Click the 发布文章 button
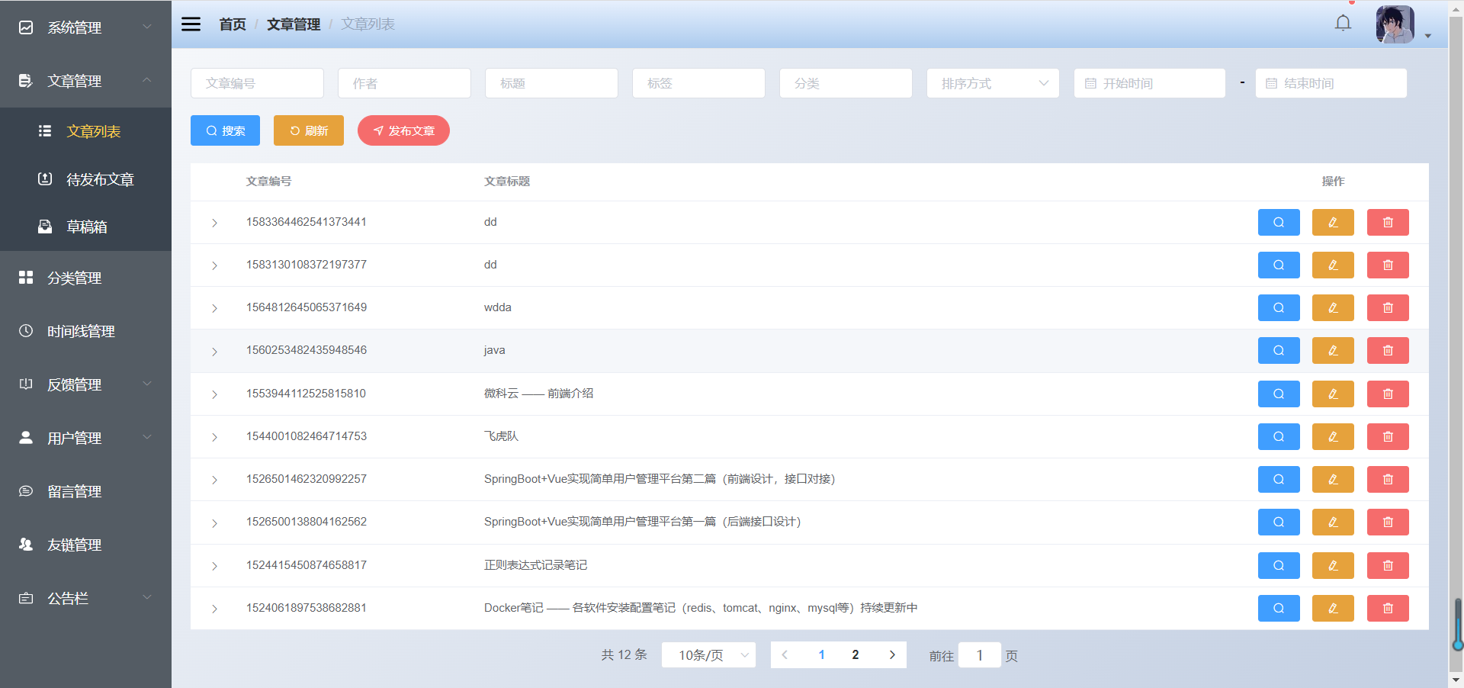The image size is (1464, 688). click(x=403, y=130)
